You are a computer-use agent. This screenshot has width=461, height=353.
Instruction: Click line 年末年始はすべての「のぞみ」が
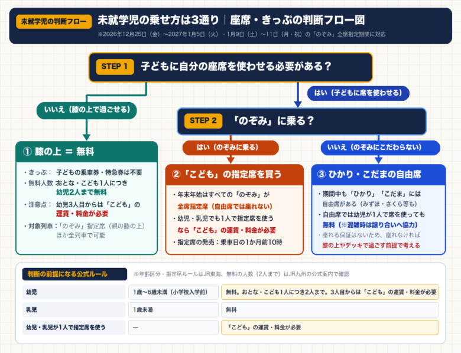click(223, 195)
